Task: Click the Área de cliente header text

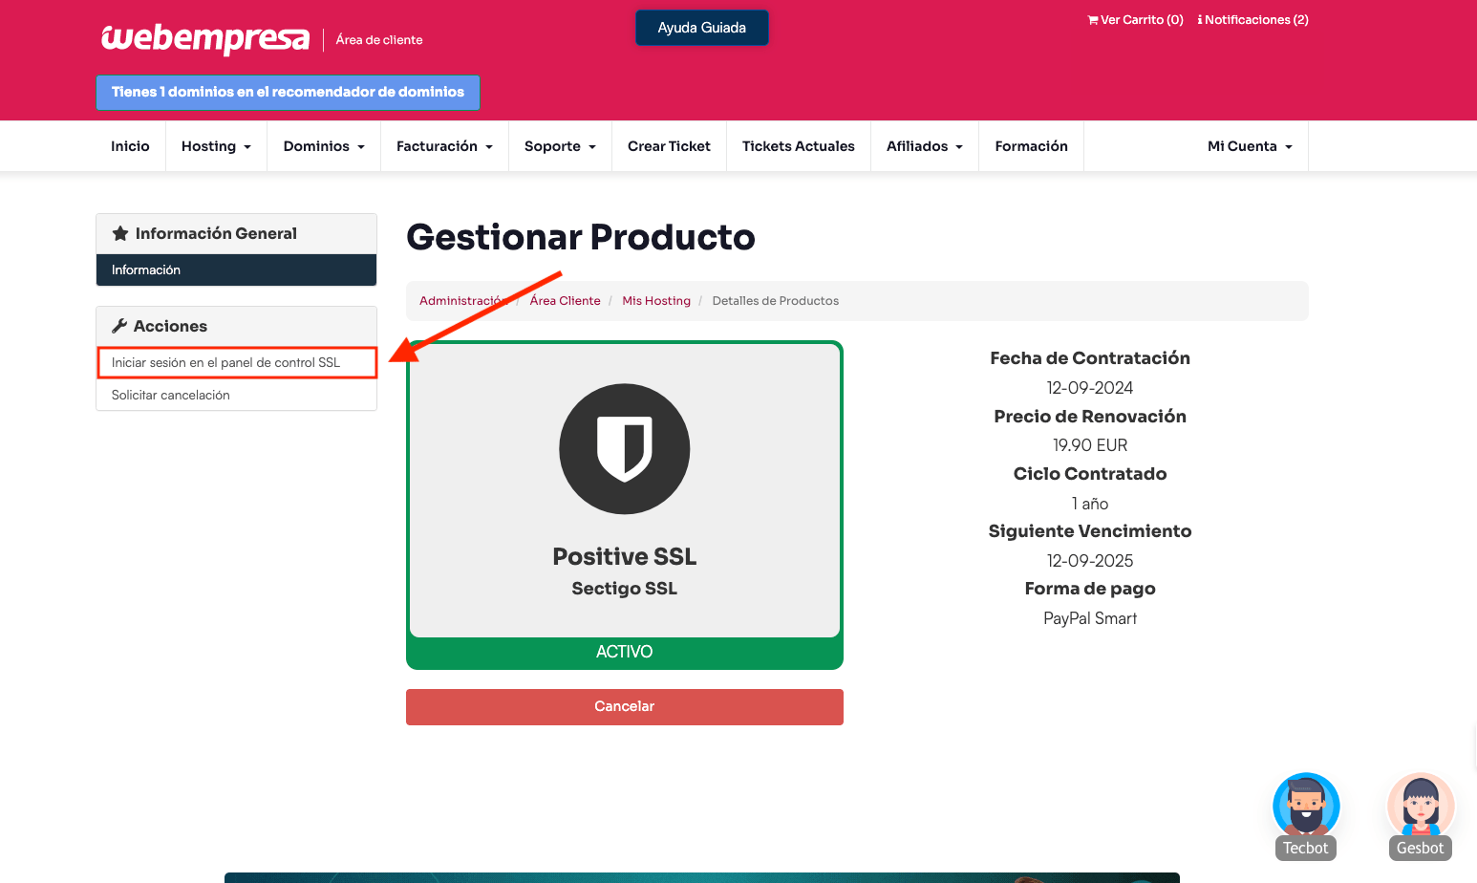Action: (379, 40)
